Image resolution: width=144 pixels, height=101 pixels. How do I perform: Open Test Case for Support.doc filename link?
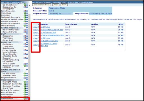coord(51,30)
